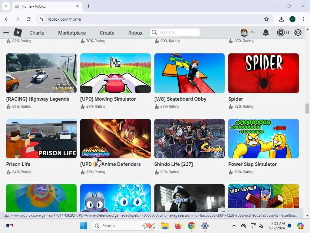The image size is (310, 233).
Task: Show hidden tray icons chevron
Action: click(234, 226)
